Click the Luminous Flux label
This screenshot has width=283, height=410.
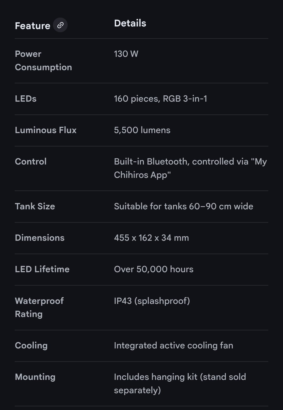tap(46, 130)
